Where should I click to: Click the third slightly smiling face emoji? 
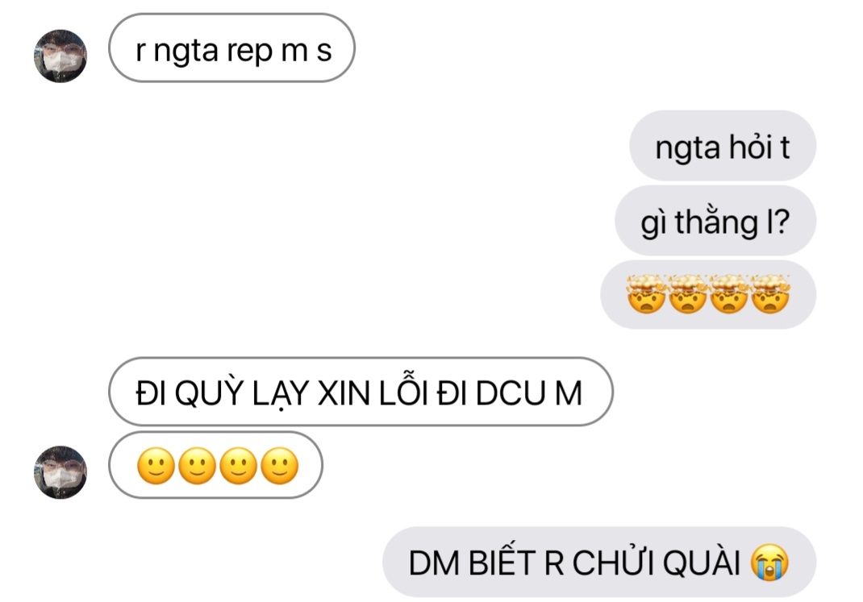[238, 466]
